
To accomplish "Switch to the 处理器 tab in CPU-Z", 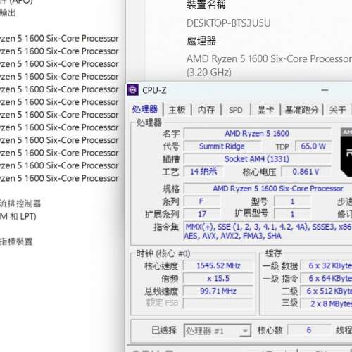I will coord(145,109).
